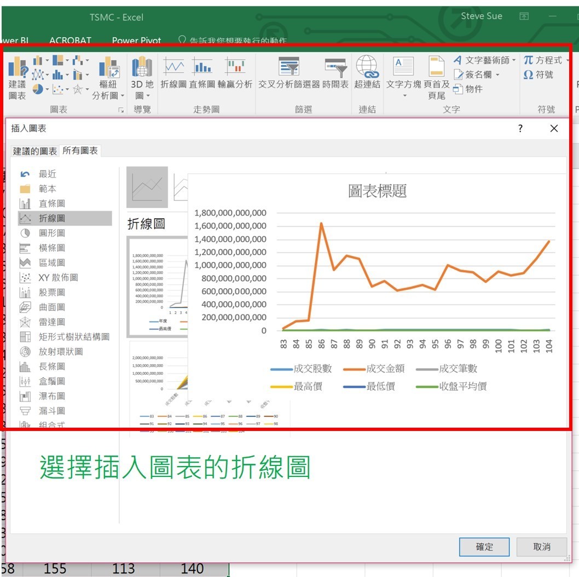This screenshot has height=577, width=579.
Task: Click the Timeline (時間表) filter icon
Action: tap(335, 73)
